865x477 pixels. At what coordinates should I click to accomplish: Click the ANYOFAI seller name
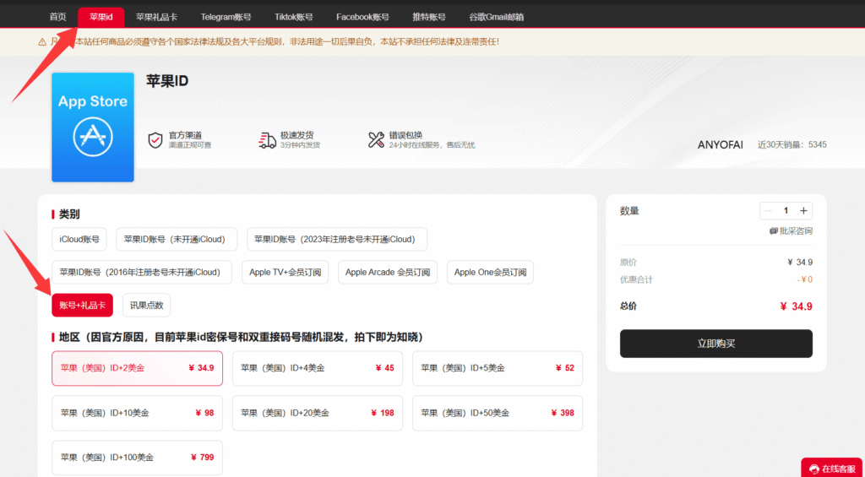coord(721,145)
